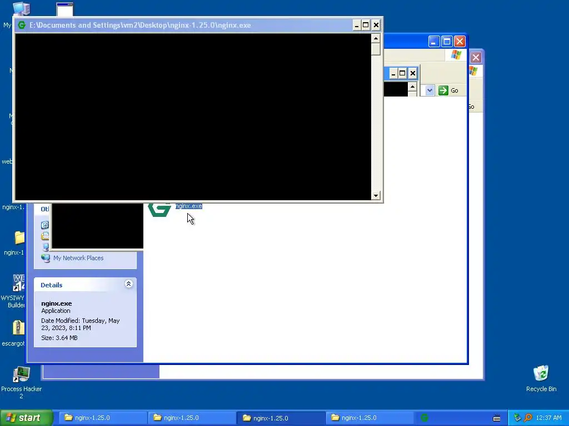
Task: Click the Application type text in Details
Action: click(x=56, y=311)
